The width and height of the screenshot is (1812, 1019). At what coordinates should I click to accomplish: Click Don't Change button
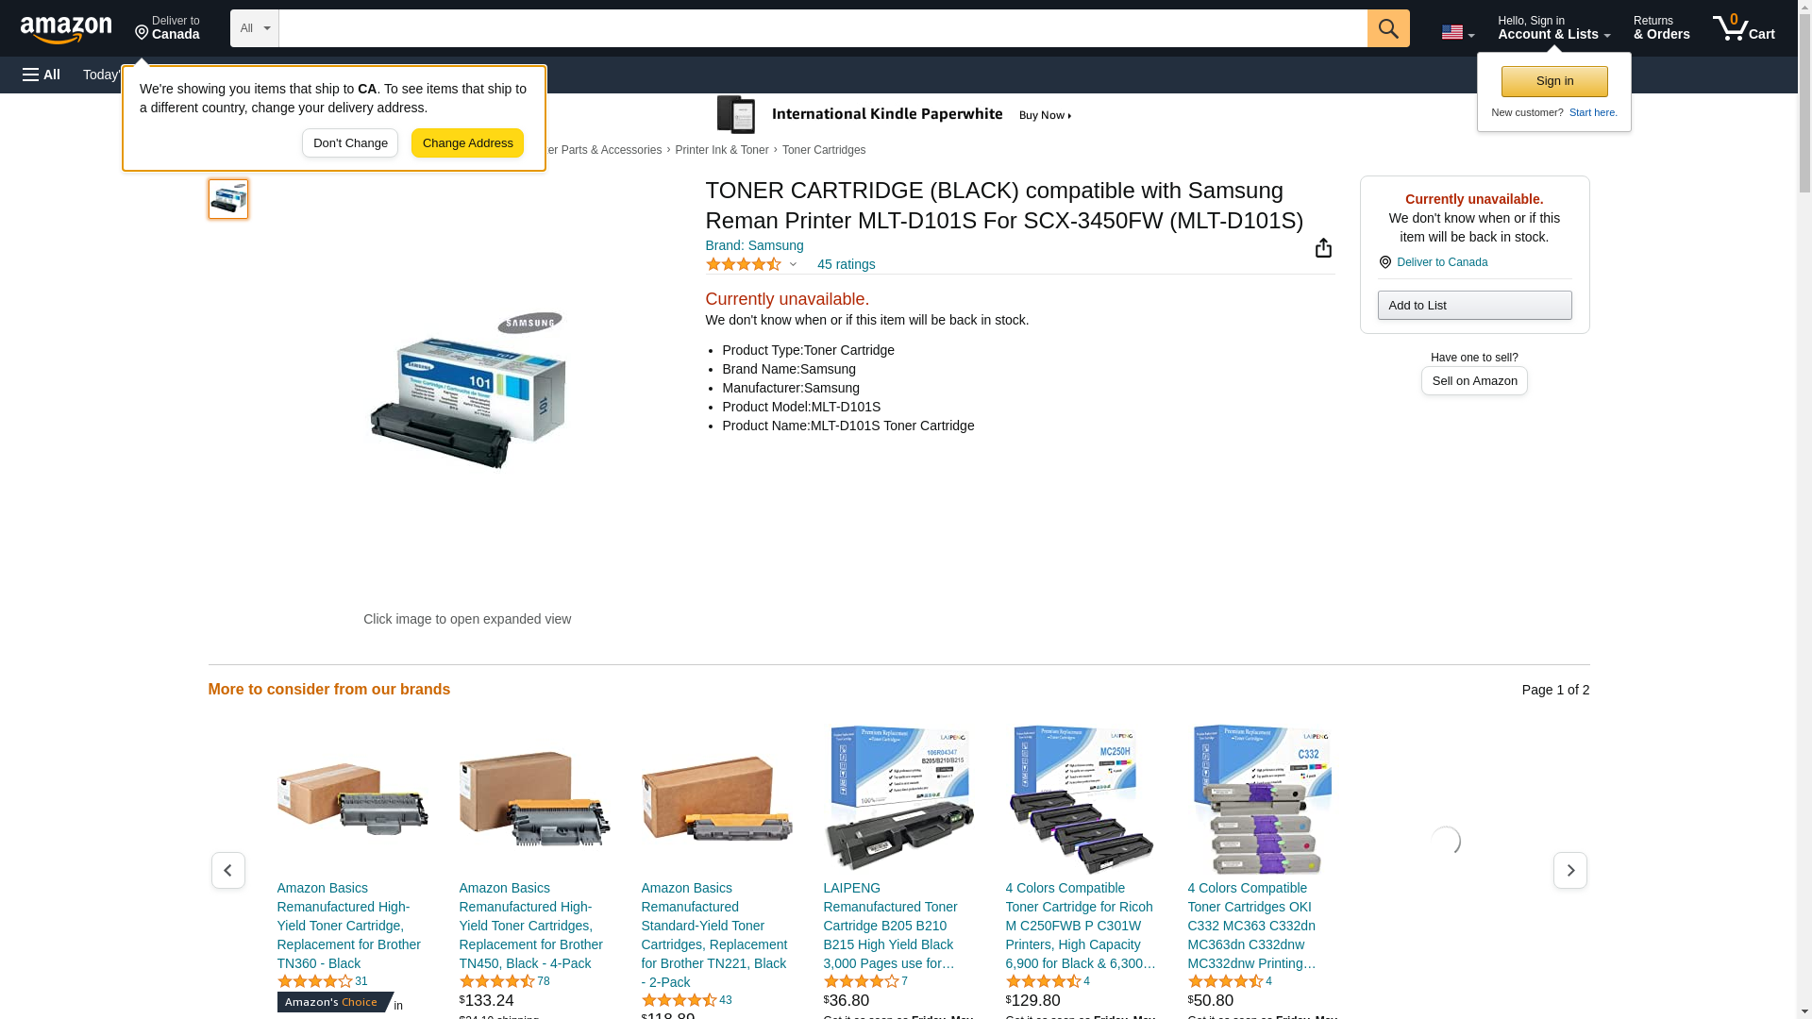(x=350, y=143)
